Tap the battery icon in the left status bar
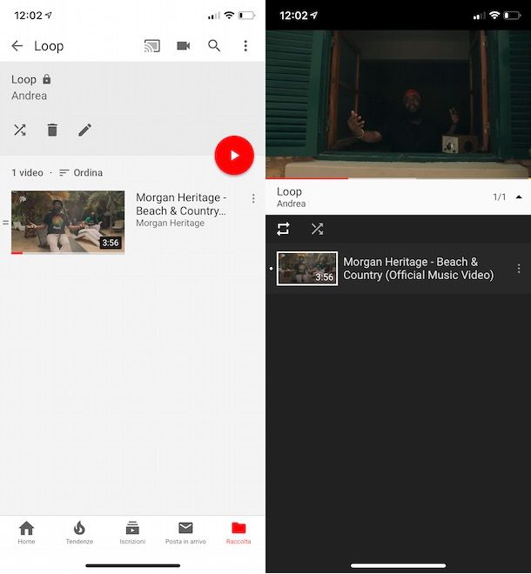This screenshot has width=531, height=574. coord(246,16)
